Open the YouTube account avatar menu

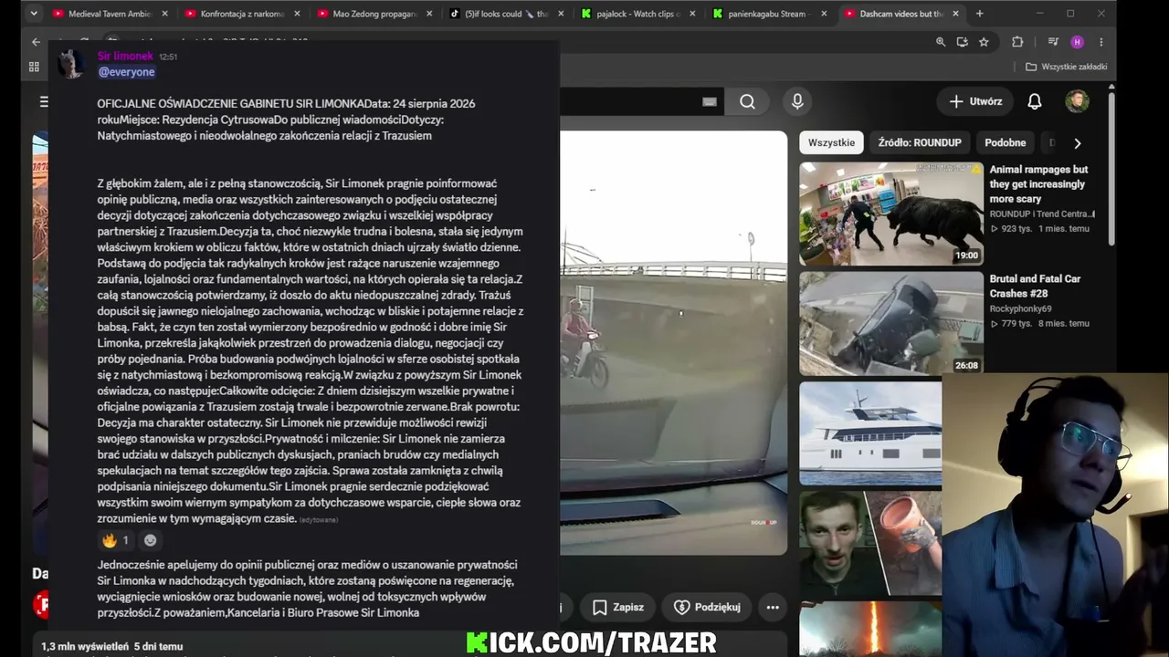click(x=1077, y=101)
